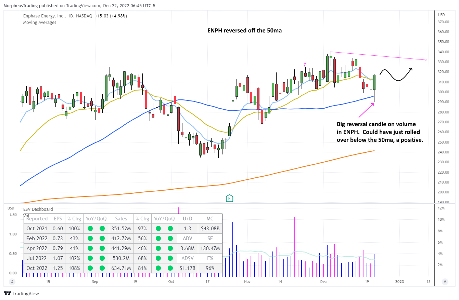This screenshot has height=300, width=459.
Task: Click the A icon at the chart's bottom-right
Action: click(x=445, y=282)
